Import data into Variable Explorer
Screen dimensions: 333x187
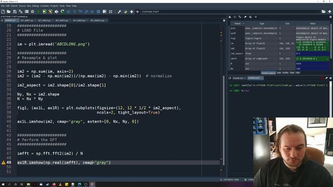(x=230, y=17)
